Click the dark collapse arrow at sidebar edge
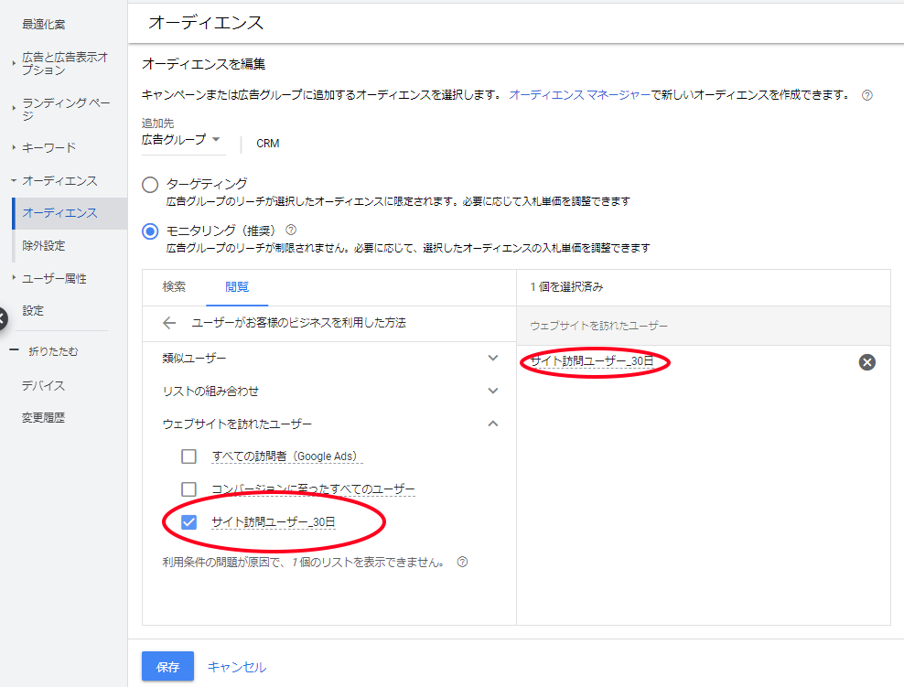Viewport: 904px width, 687px height. click(3, 318)
